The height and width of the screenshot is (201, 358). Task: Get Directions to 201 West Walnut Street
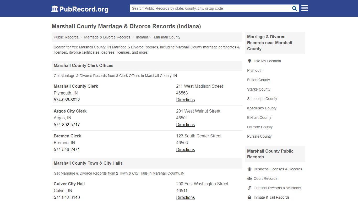185,125
